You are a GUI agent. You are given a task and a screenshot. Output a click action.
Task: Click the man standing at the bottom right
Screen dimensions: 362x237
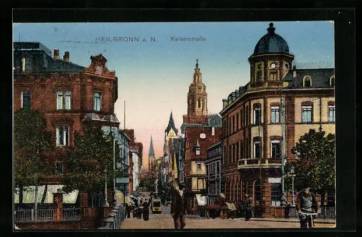306,206
